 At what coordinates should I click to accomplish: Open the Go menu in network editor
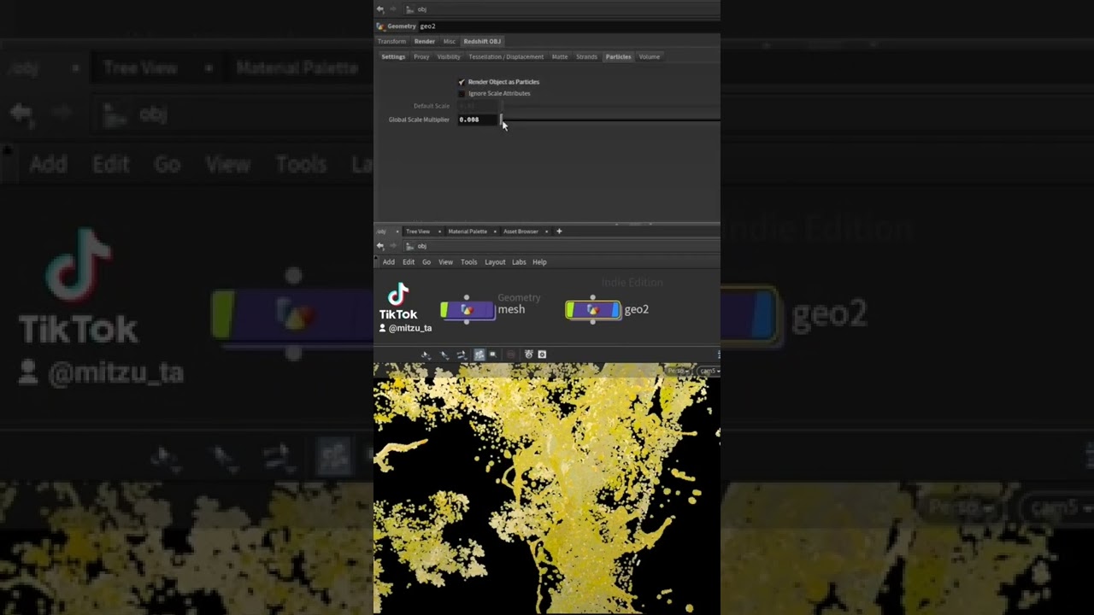tap(426, 262)
